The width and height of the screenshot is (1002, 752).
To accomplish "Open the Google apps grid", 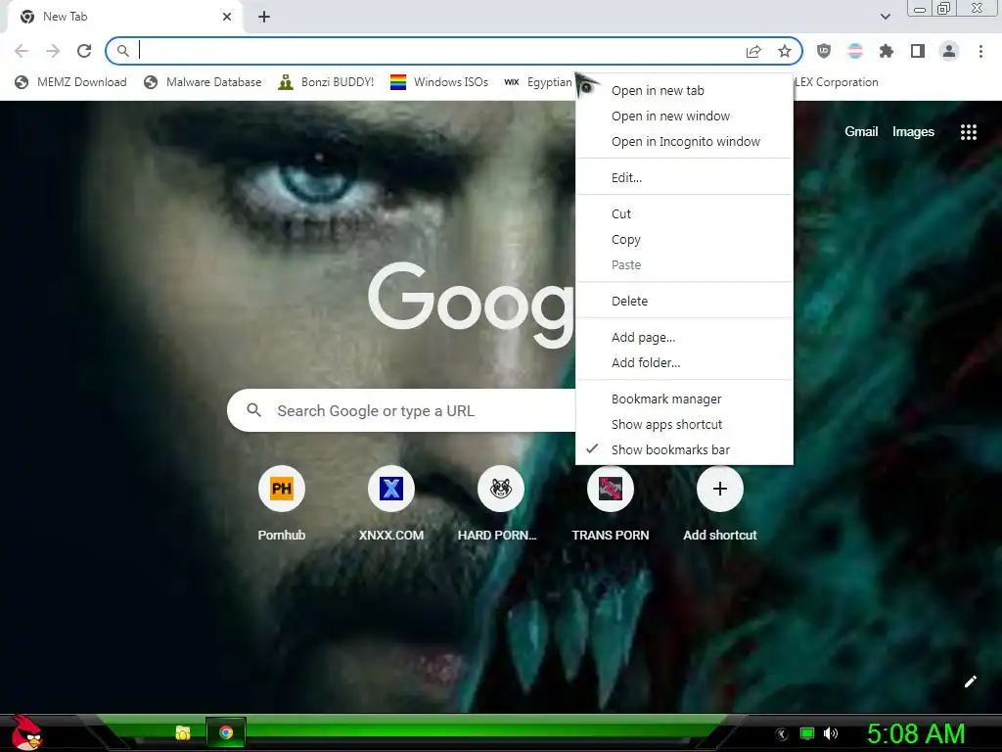I will click(x=968, y=132).
